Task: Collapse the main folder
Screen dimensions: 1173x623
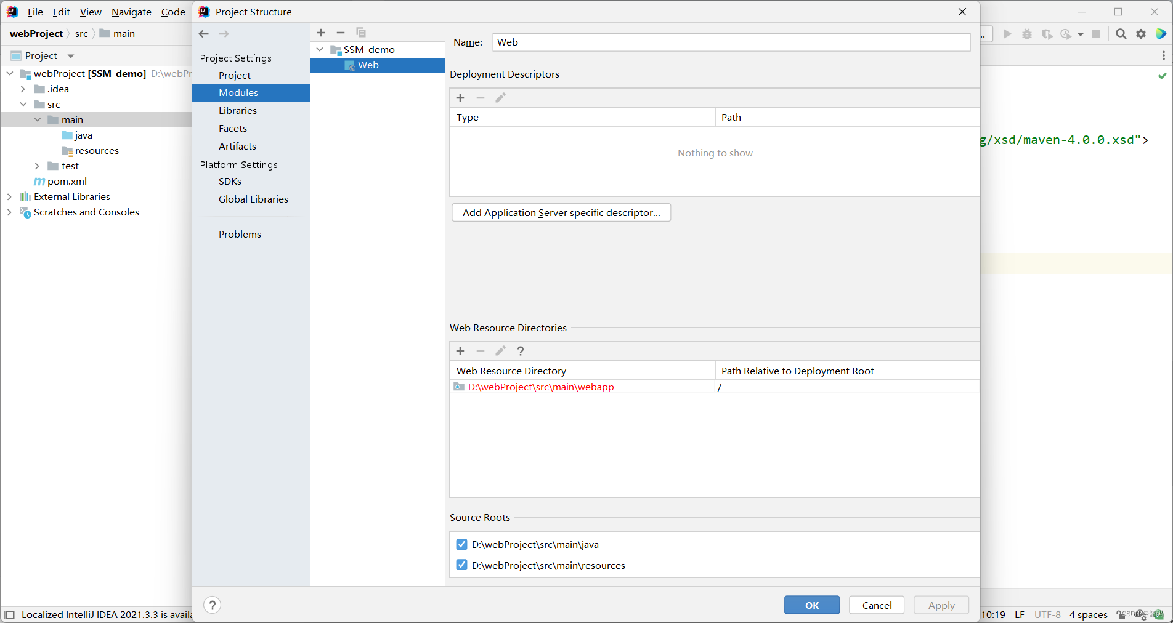Action: (38, 119)
